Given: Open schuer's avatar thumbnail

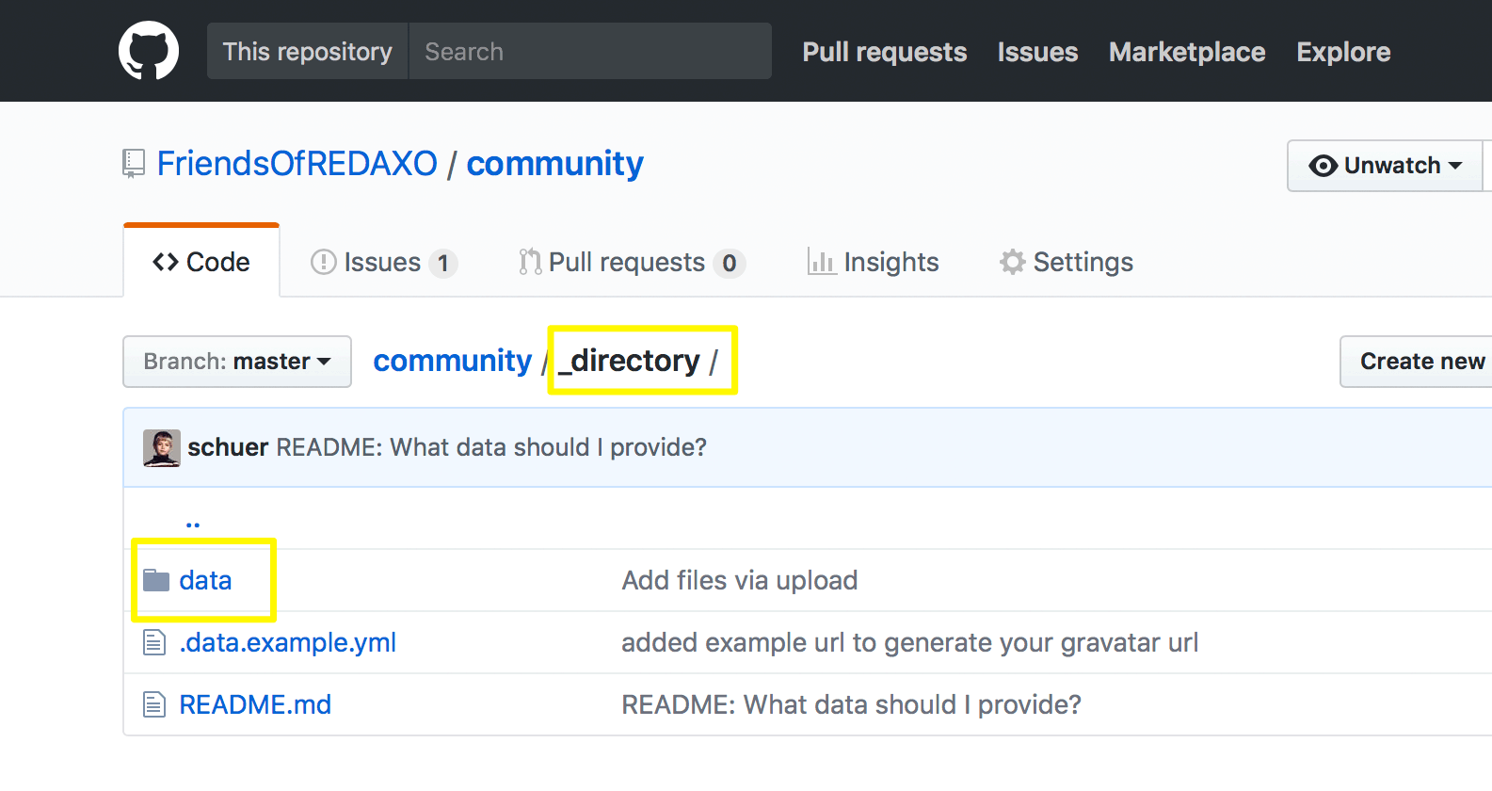Looking at the screenshot, I should pyautogui.click(x=162, y=448).
